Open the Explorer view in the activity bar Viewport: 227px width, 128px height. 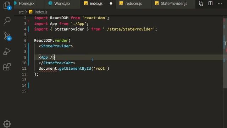(x=7, y=5)
